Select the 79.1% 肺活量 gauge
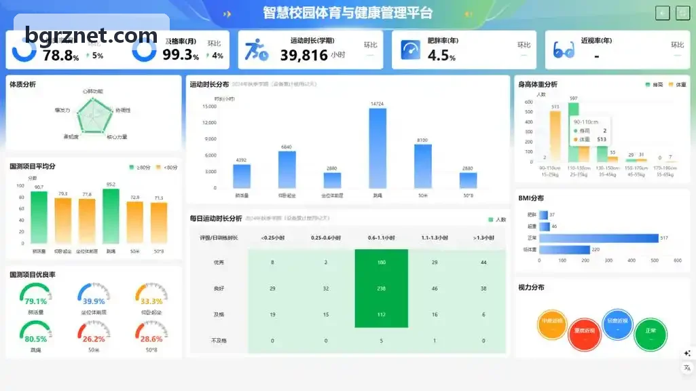 [35, 295]
